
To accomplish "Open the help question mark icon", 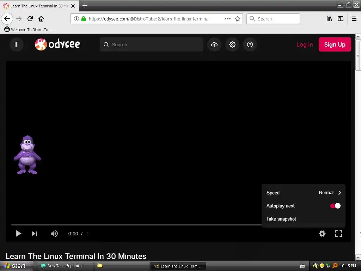I will click(250, 44).
